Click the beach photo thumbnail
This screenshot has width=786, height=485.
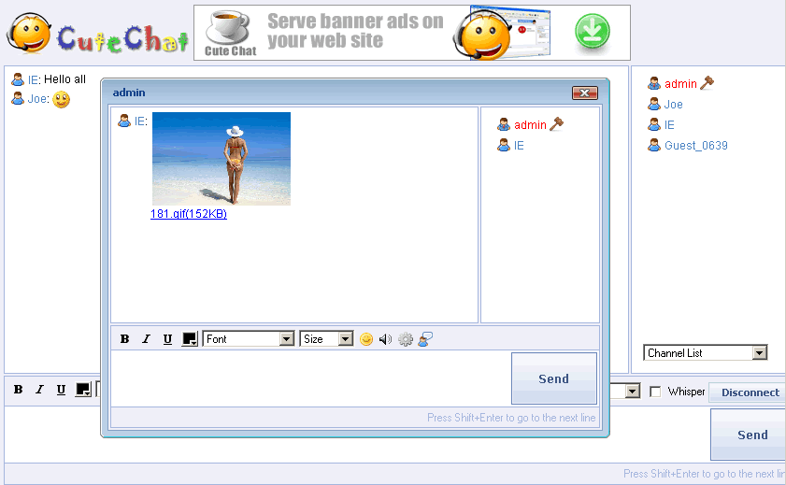[221, 158]
